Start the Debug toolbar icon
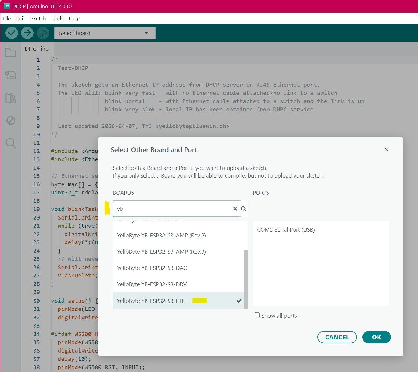 43,33
